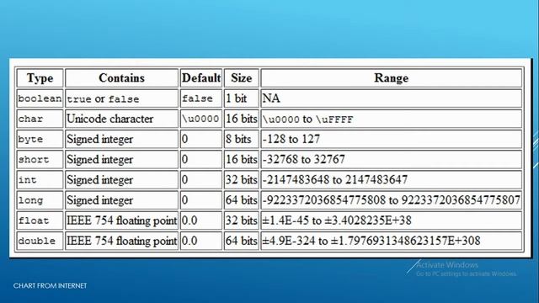This screenshot has width=539, height=303.
Task: Click the '-32768 to 32767' range cell
Action: [391, 159]
